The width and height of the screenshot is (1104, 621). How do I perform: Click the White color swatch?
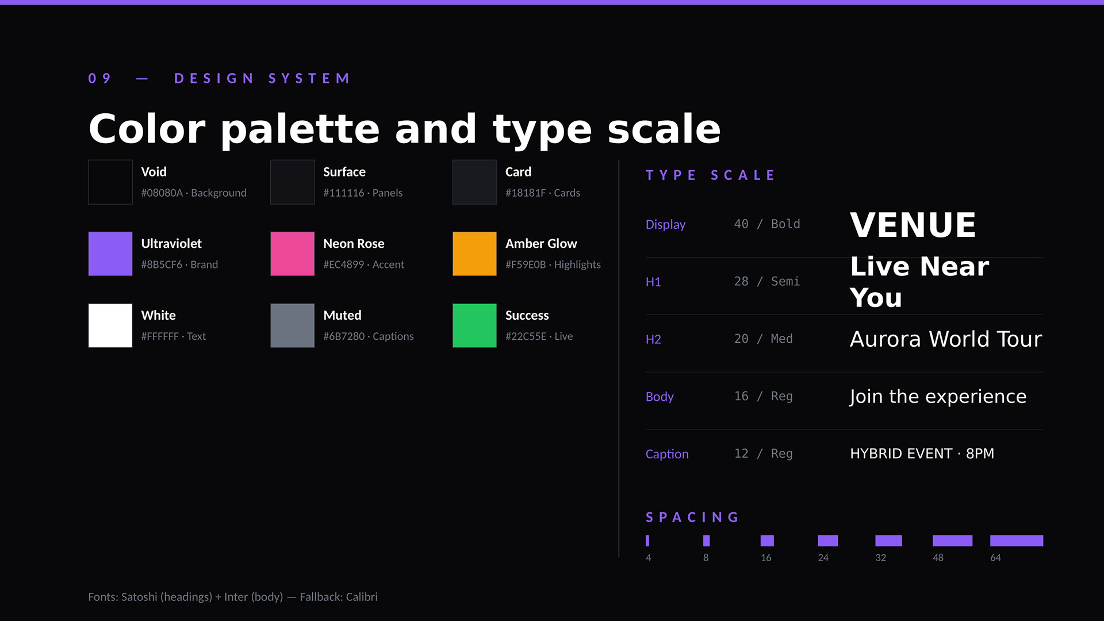point(110,325)
